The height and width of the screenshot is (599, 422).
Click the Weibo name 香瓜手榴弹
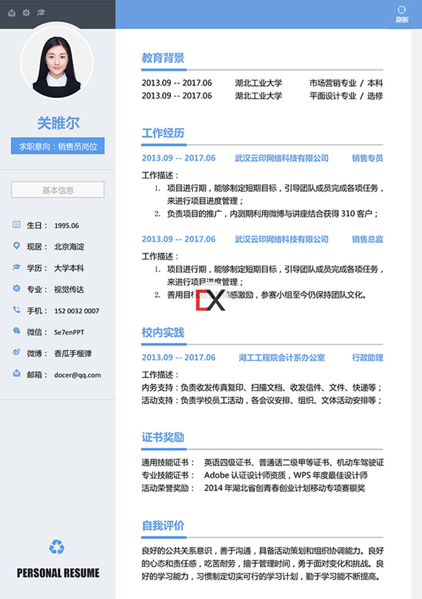[73, 353]
